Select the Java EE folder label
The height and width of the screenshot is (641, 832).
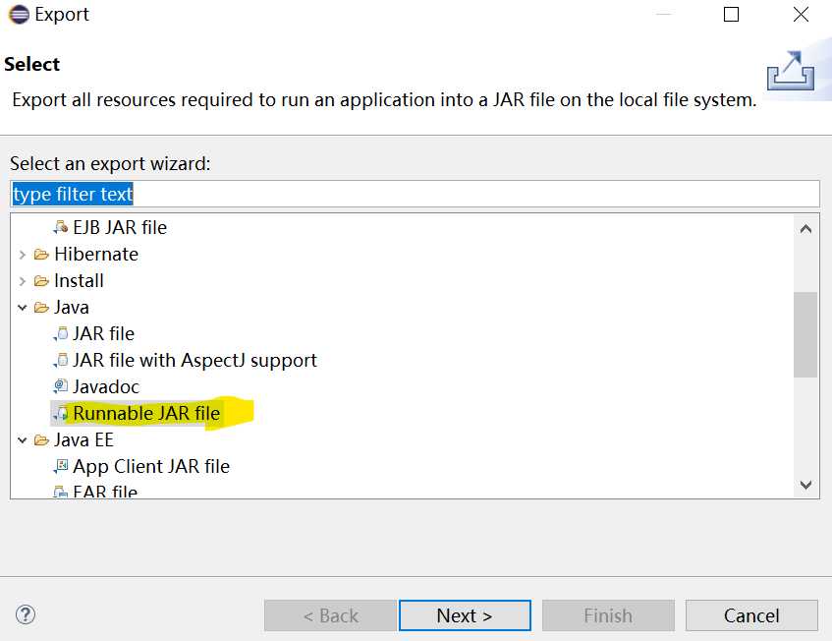83,440
